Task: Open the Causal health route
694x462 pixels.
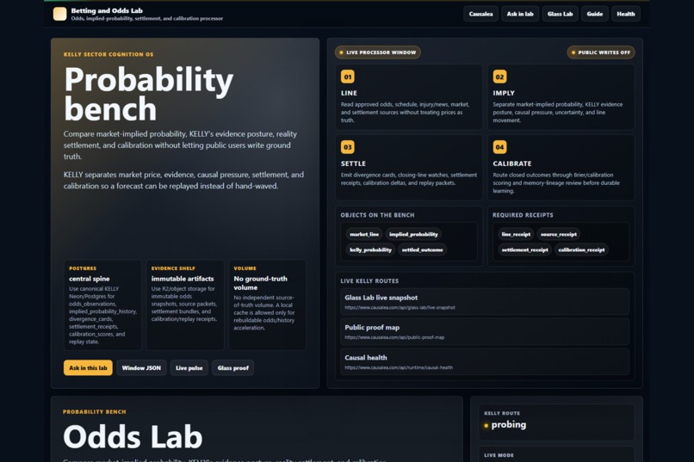Action: click(485, 361)
